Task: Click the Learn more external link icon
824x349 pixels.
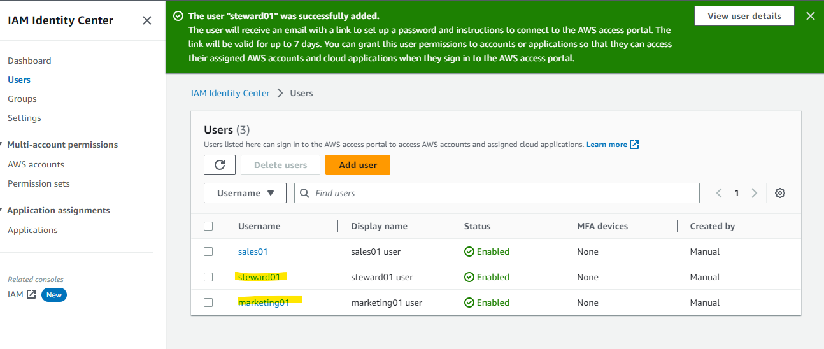Action: pyautogui.click(x=634, y=145)
